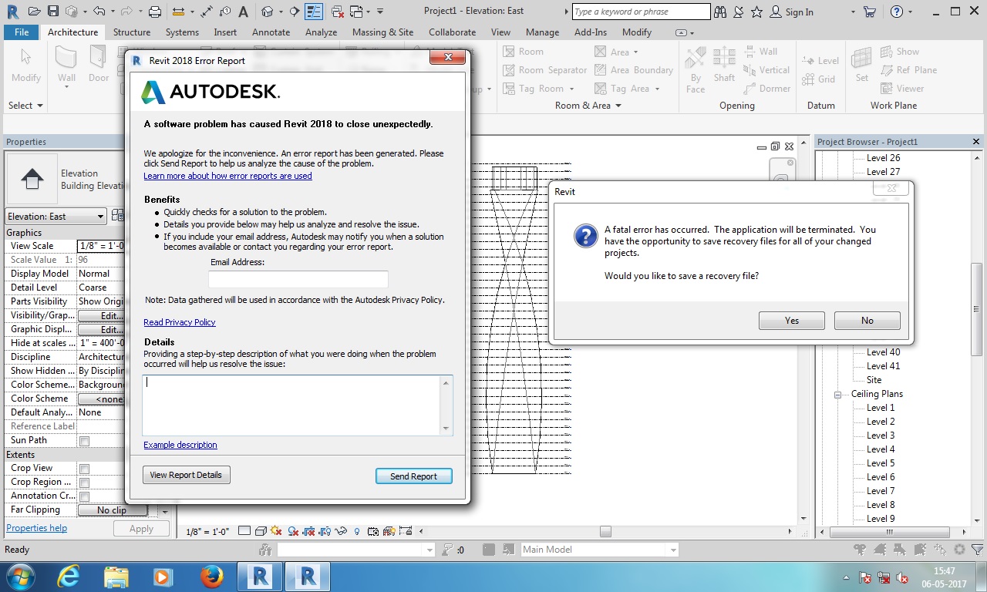Switch to the Massing & Site tab
The width and height of the screenshot is (987, 592).
pyautogui.click(x=382, y=32)
